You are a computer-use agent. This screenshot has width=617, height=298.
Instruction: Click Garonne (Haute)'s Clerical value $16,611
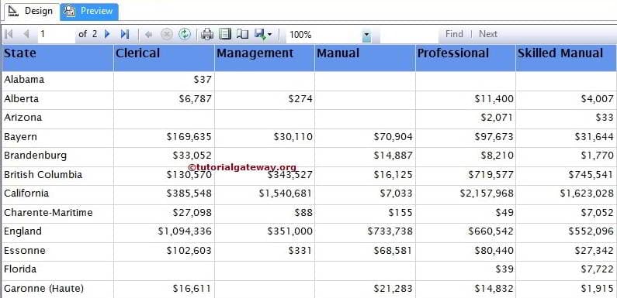click(x=192, y=289)
